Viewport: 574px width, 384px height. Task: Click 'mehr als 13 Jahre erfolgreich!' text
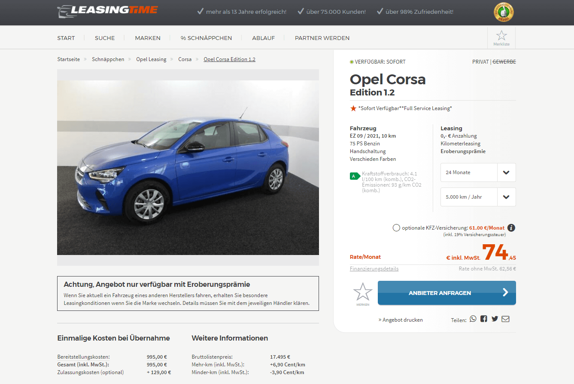tap(246, 12)
